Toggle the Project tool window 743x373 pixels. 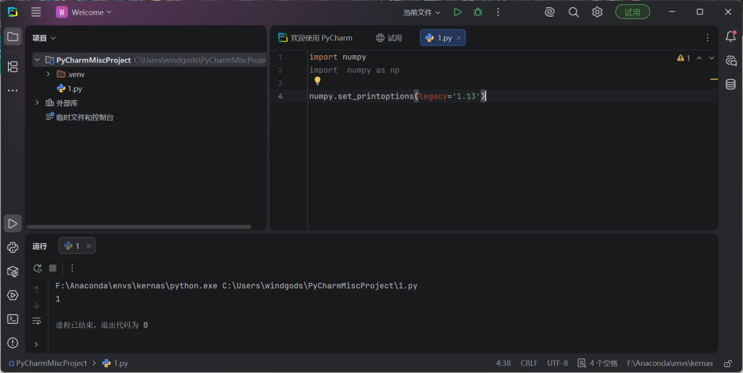tap(12, 36)
